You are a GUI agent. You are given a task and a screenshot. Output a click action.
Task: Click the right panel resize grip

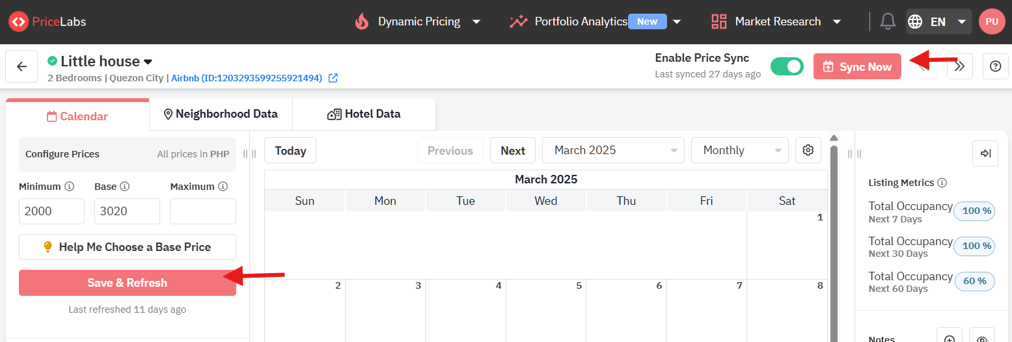pos(855,153)
